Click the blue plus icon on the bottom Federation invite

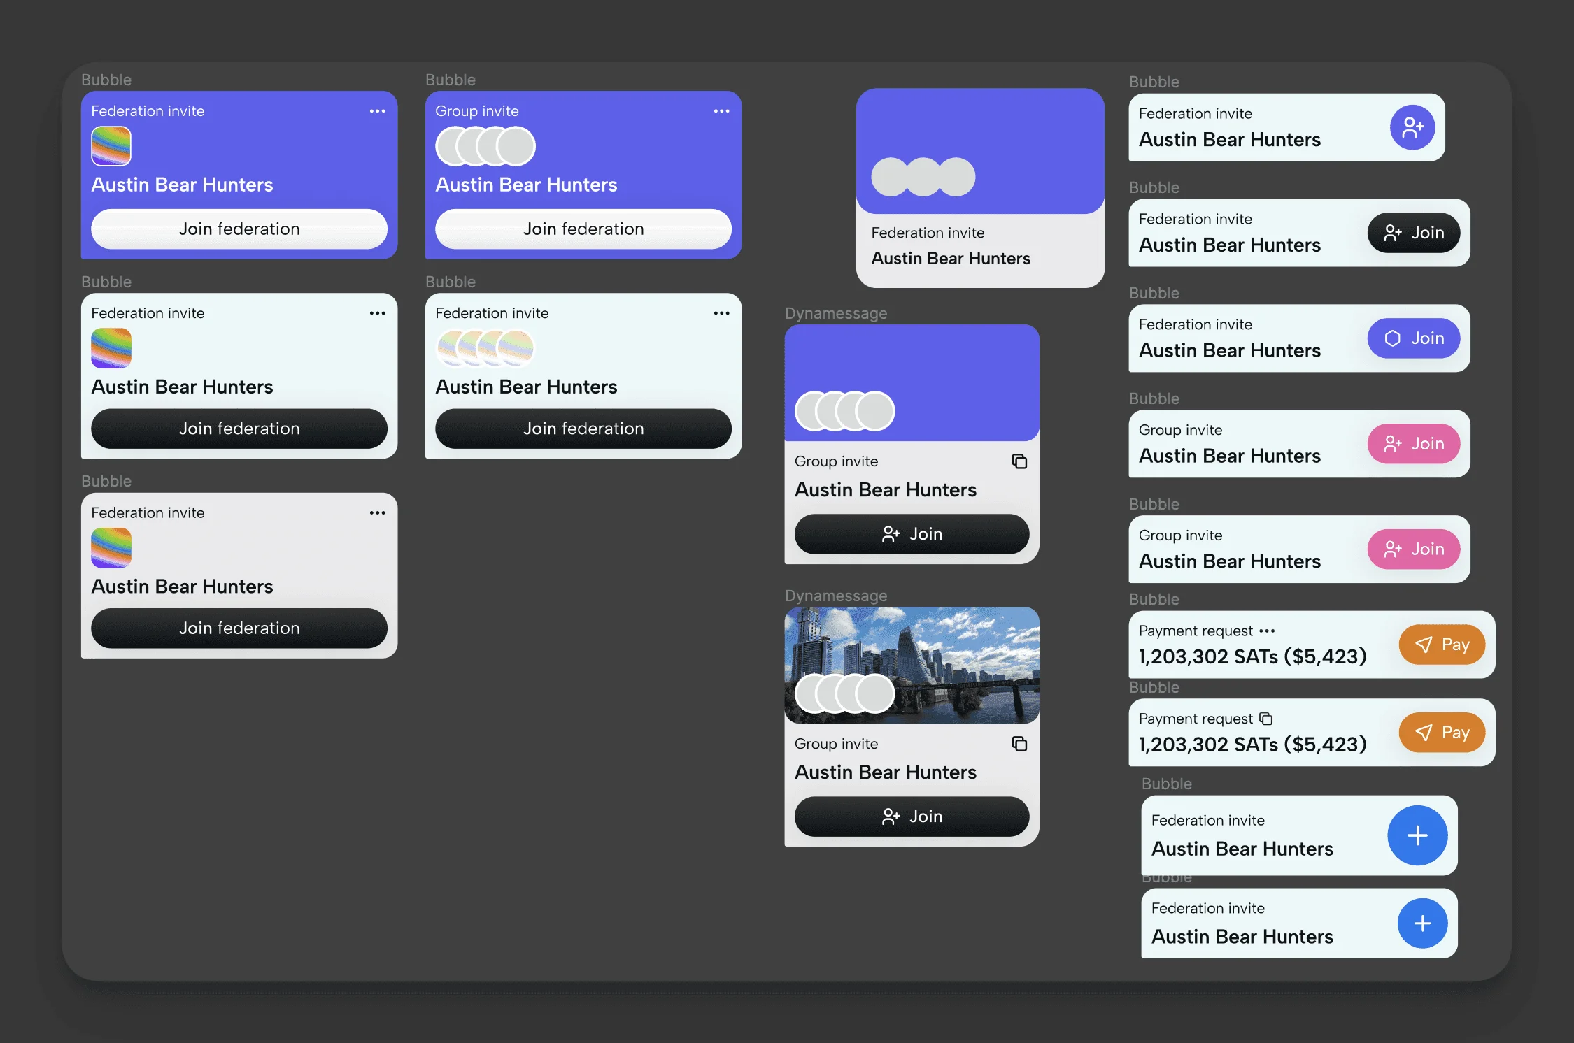[1421, 923]
